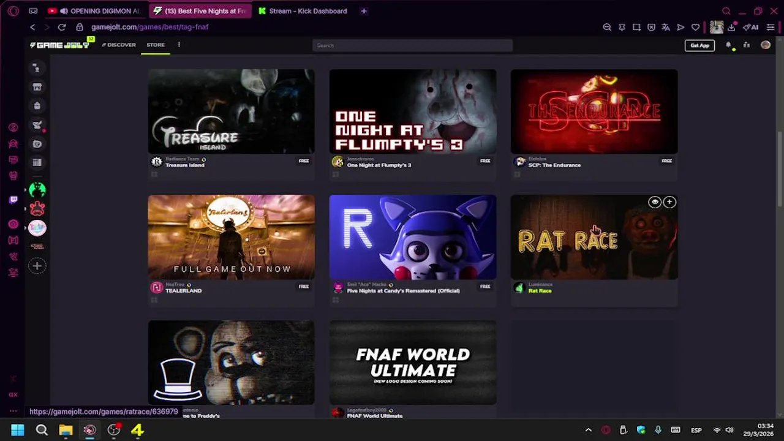Open File Explorer from the taskbar
784x441 pixels.
66,430
